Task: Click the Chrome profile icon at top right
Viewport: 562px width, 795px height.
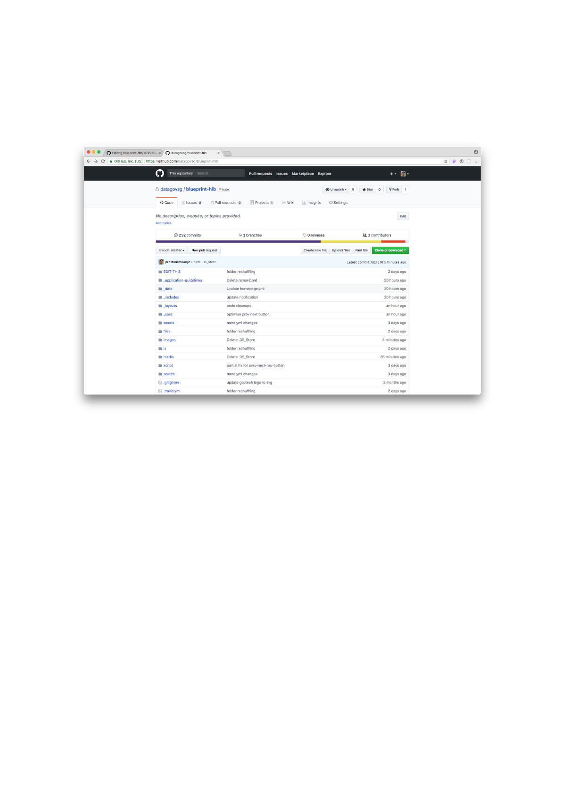Action: (476, 152)
